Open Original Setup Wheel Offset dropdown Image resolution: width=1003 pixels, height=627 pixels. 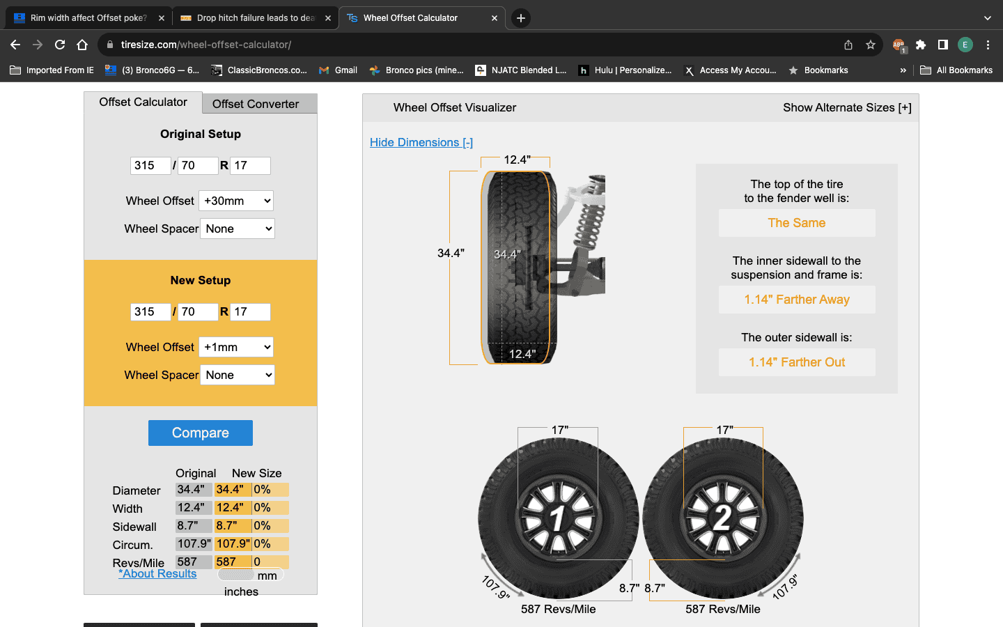tap(236, 201)
